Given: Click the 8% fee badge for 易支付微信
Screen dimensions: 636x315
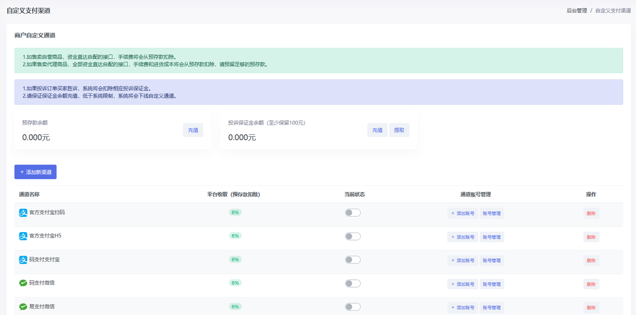Looking at the screenshot, I should [x=235, y=306].
